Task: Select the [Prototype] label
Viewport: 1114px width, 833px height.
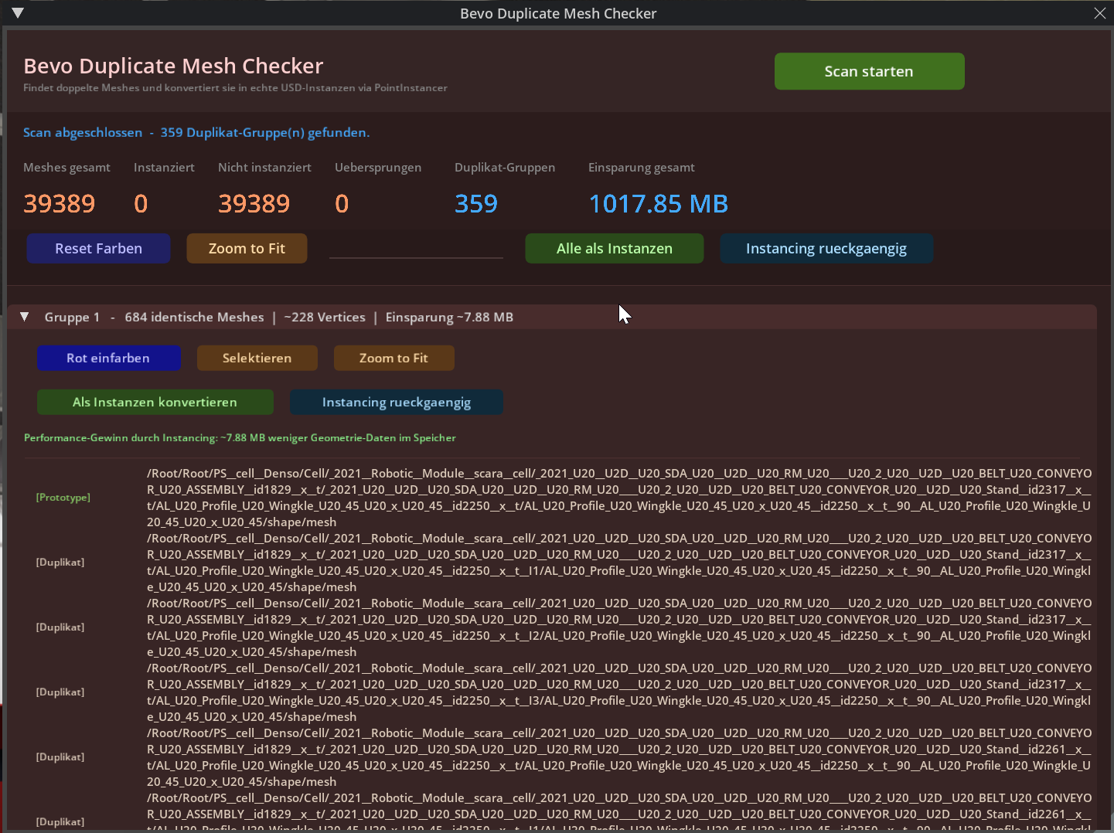Action: [63, 498]
